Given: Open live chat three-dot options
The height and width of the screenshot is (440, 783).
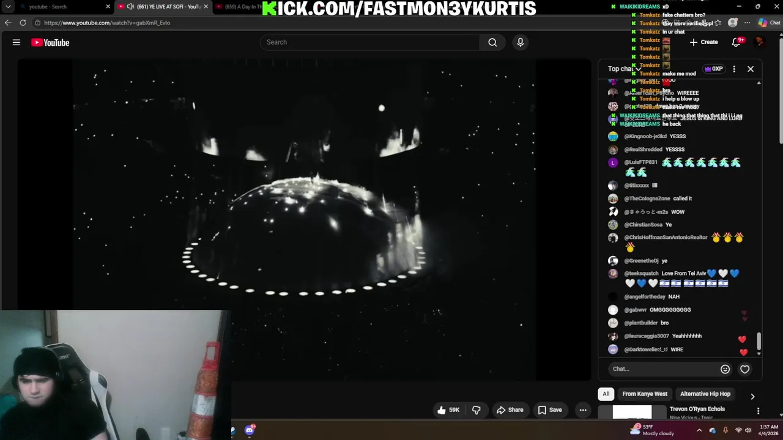Looking at the screenshot, I should coord(734,69).
